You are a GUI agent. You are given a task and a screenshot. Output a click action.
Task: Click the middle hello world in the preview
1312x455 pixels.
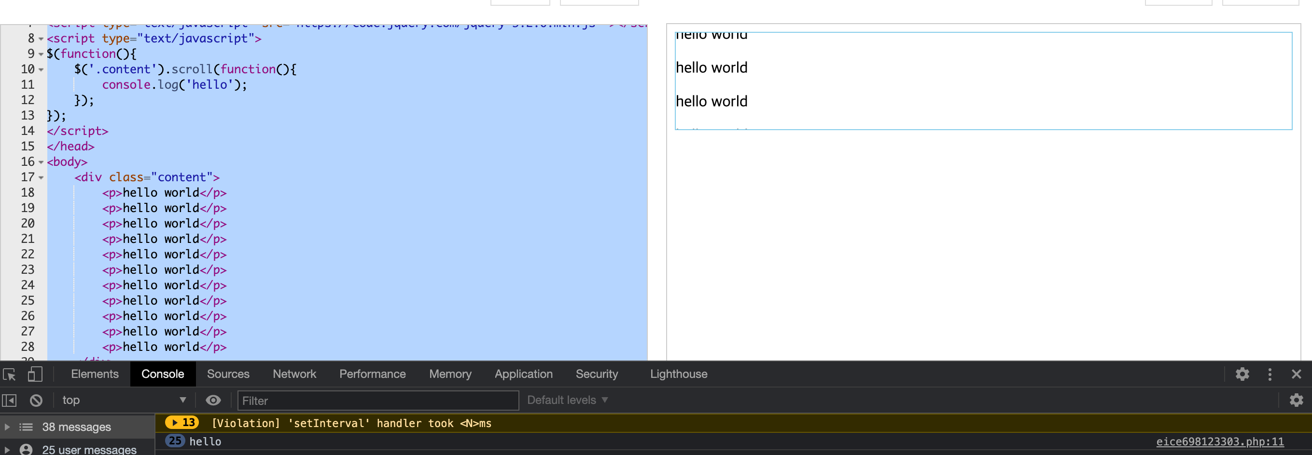click(x=712, y=67)
